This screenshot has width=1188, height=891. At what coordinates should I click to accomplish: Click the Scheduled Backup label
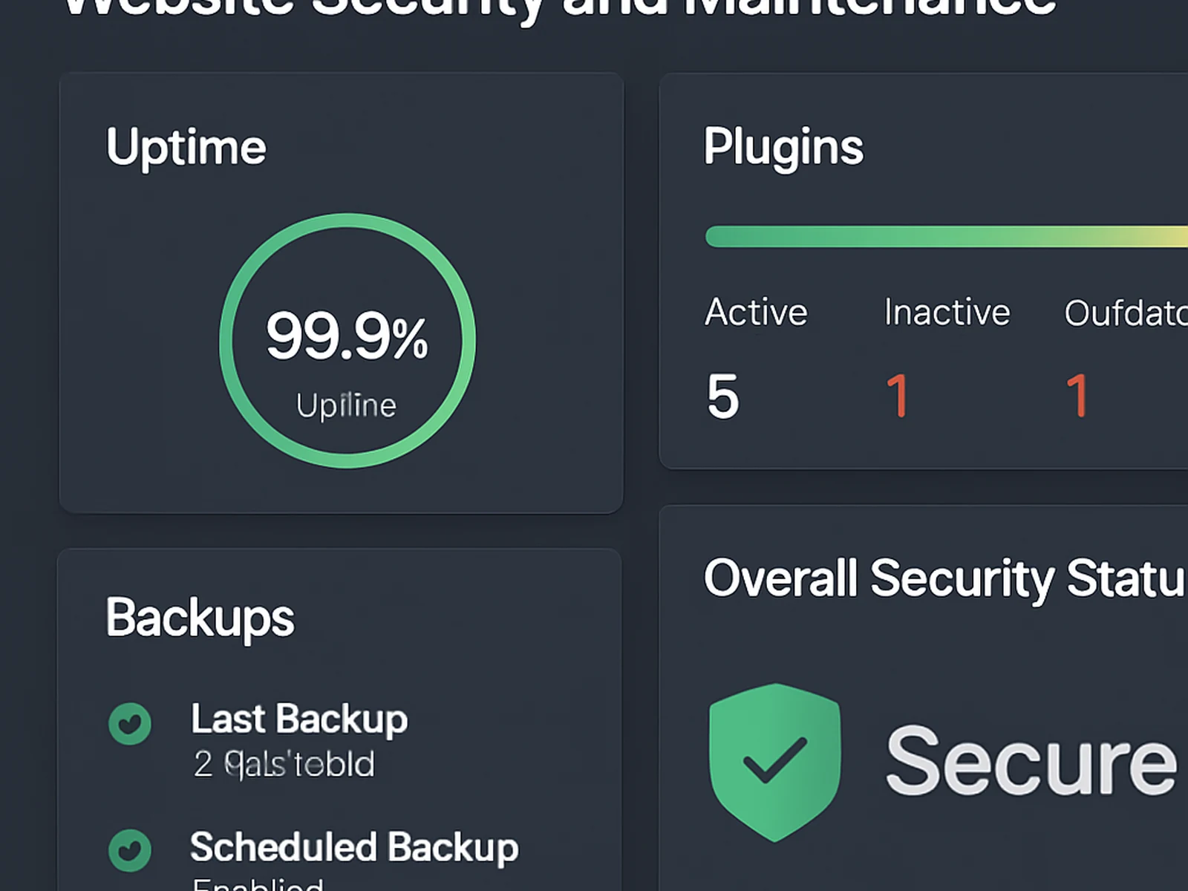pyautogui.click(x=354, y=847)
